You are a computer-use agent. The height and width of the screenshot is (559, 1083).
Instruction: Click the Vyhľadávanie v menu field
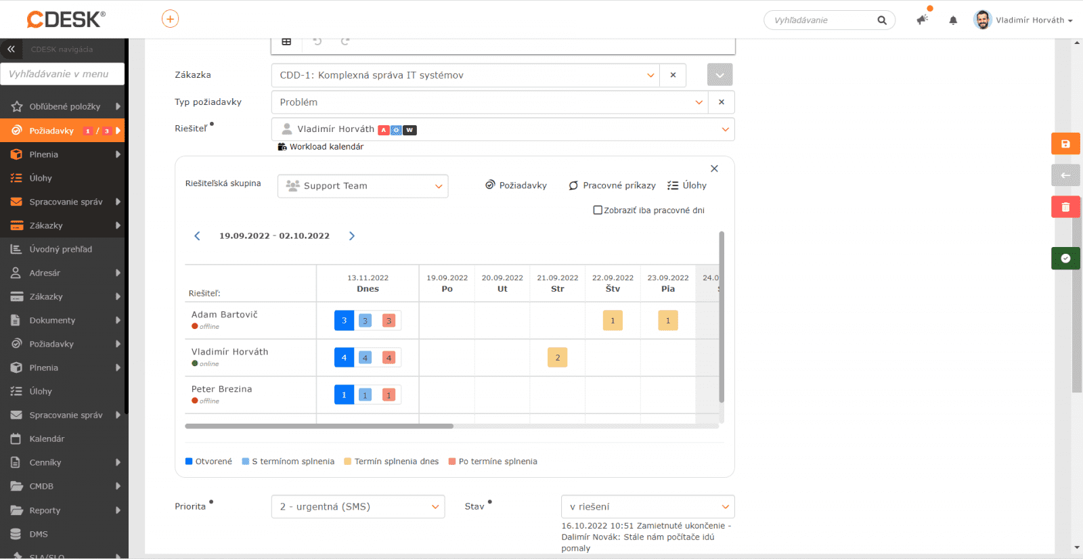pos(62,74)
